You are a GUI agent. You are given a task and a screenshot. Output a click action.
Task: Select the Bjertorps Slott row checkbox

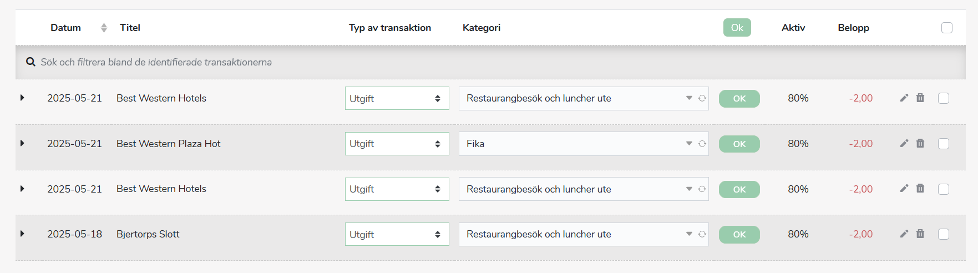944,234
